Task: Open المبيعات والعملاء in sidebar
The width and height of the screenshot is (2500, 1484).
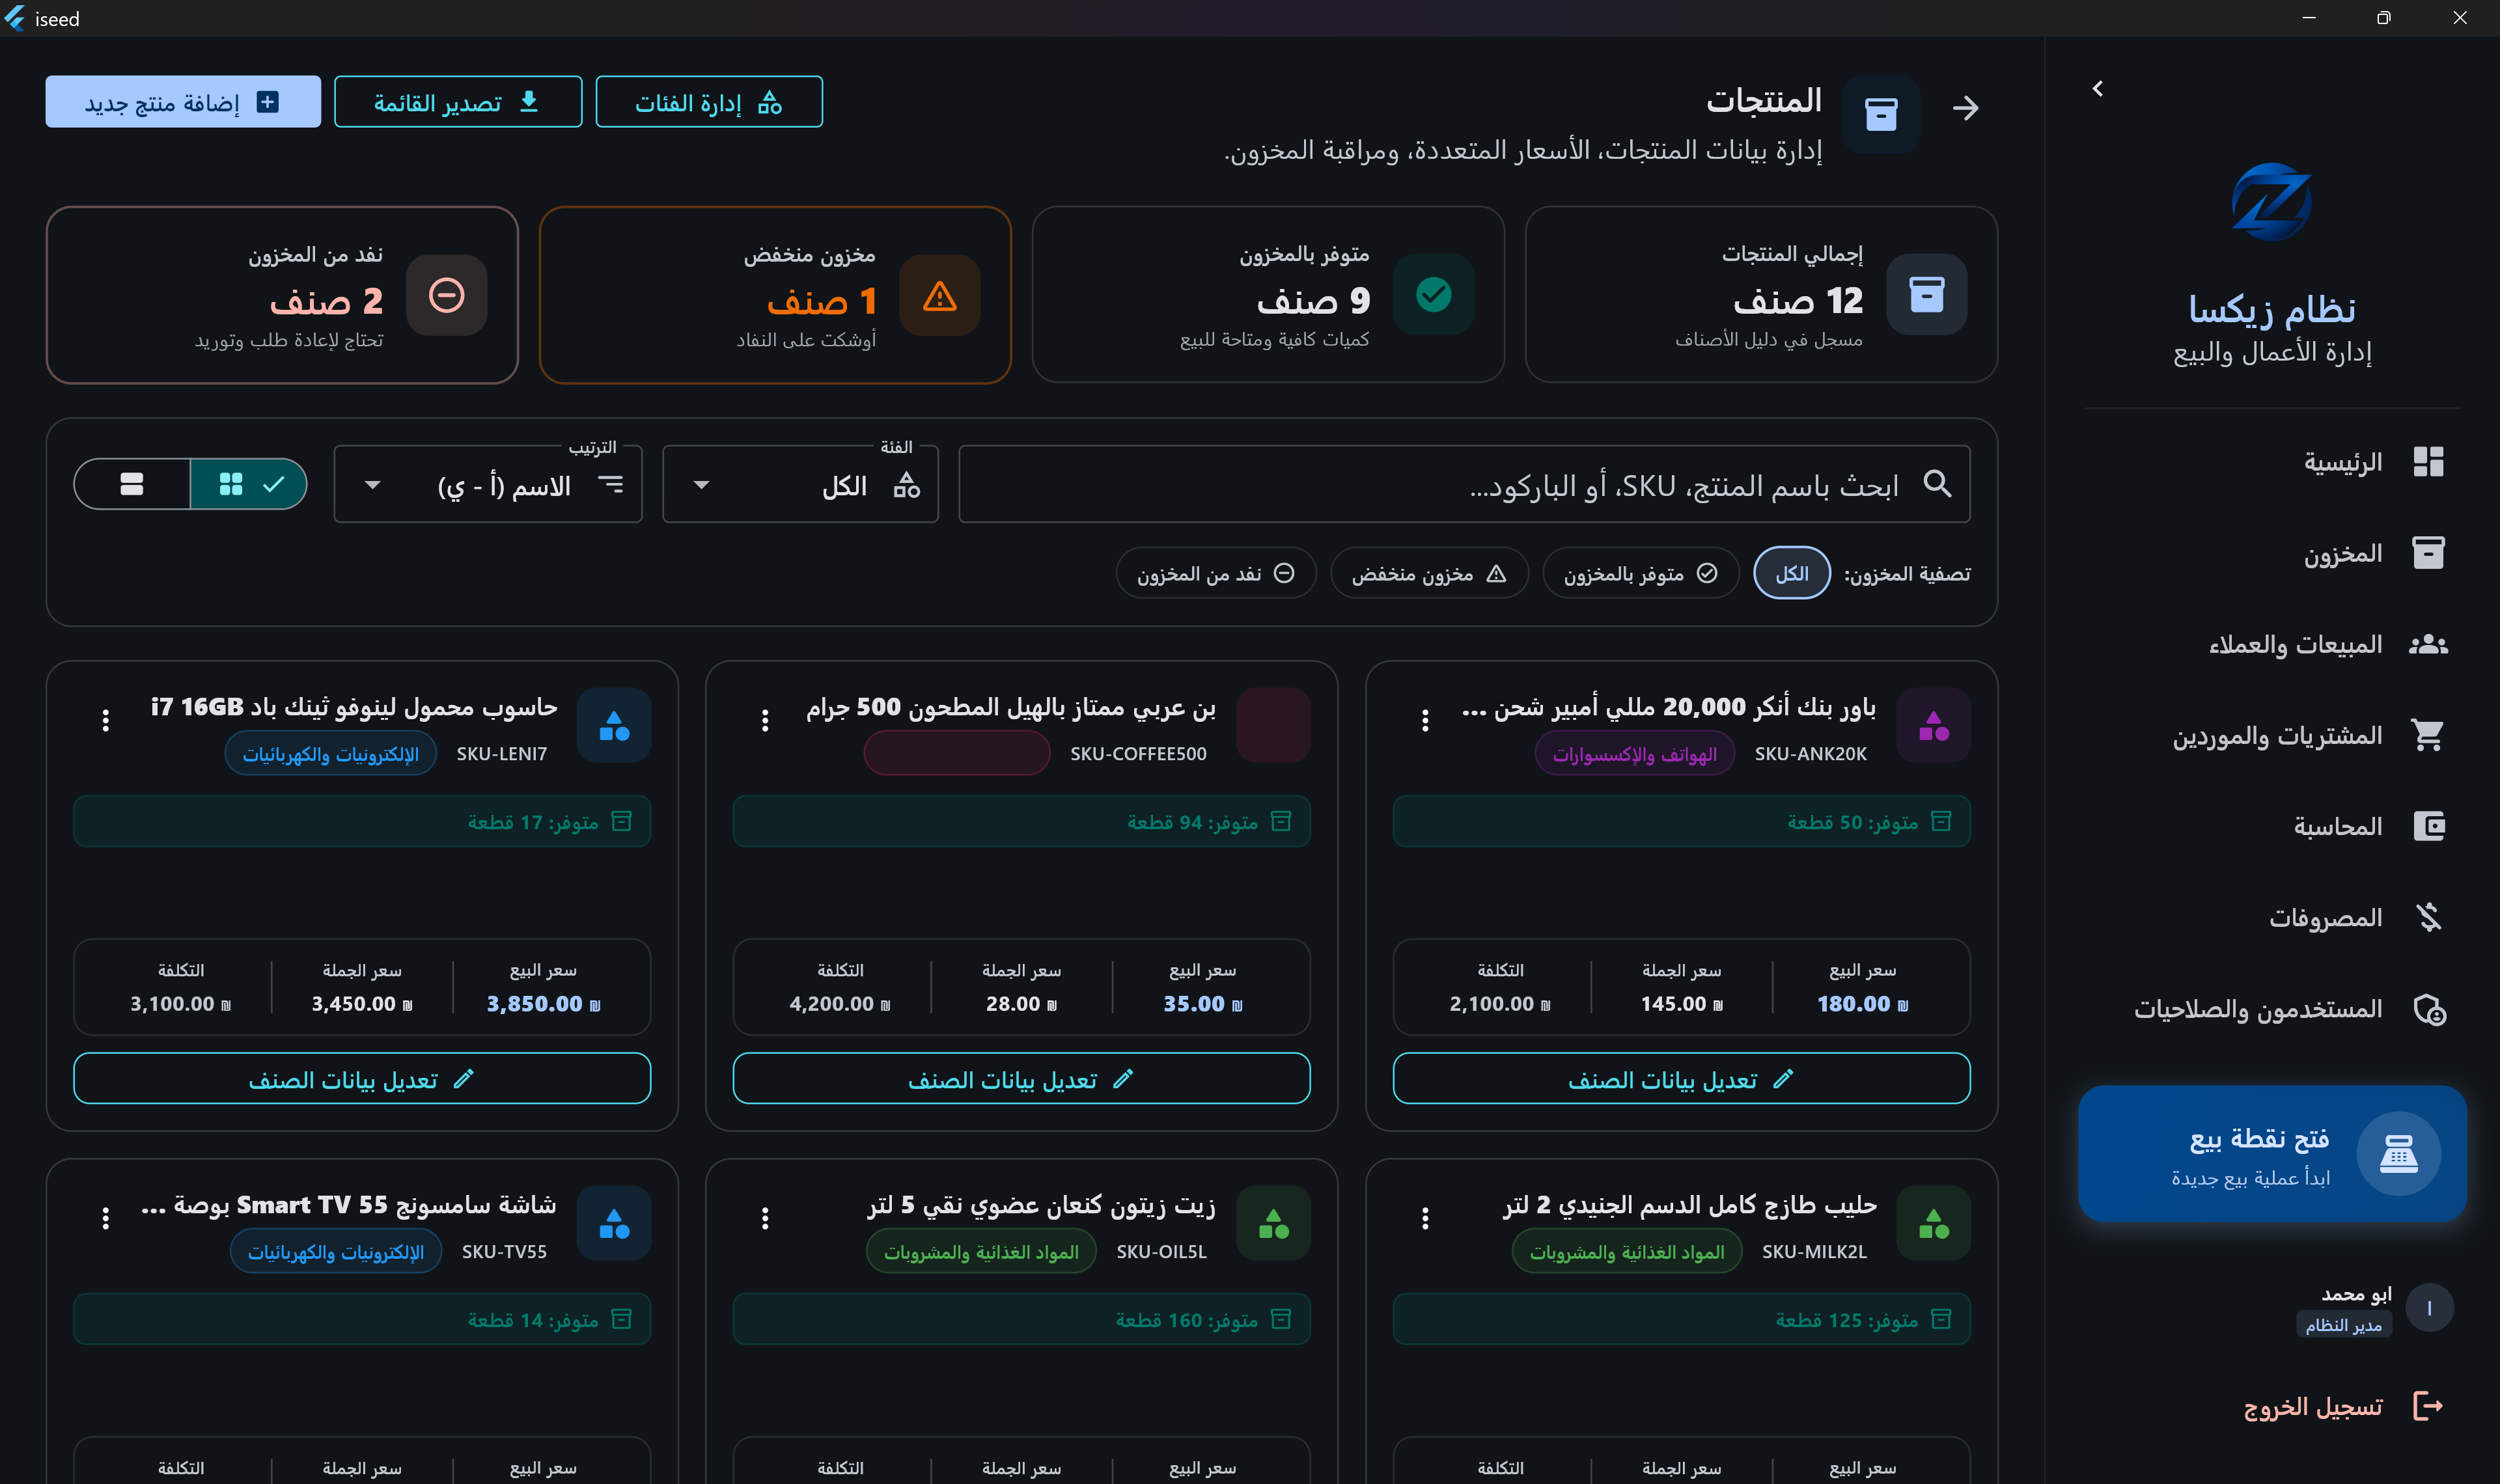Action: point(2272,644)
